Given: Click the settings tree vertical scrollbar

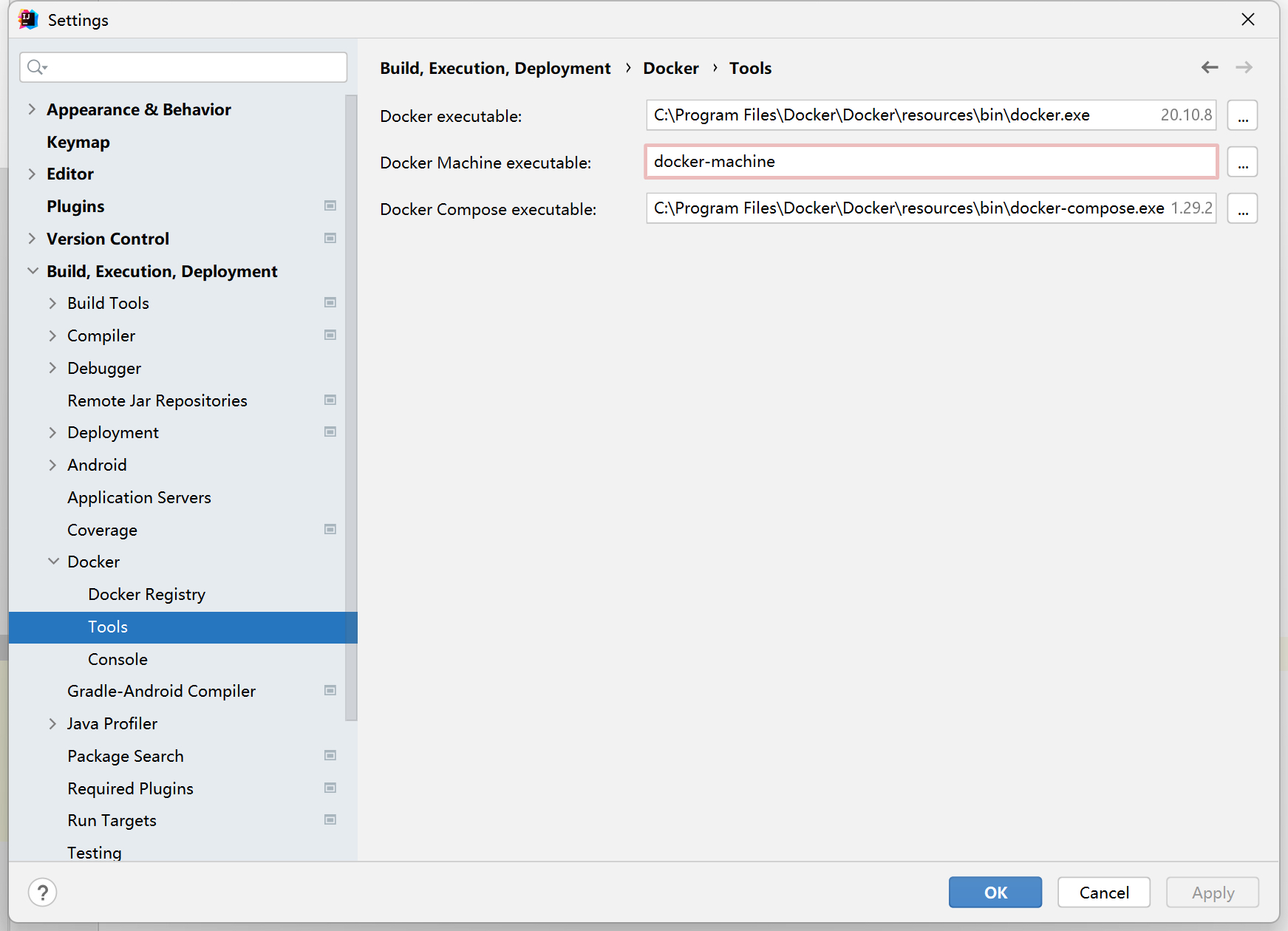Looking at the screenshot, I should pos(352,408).
